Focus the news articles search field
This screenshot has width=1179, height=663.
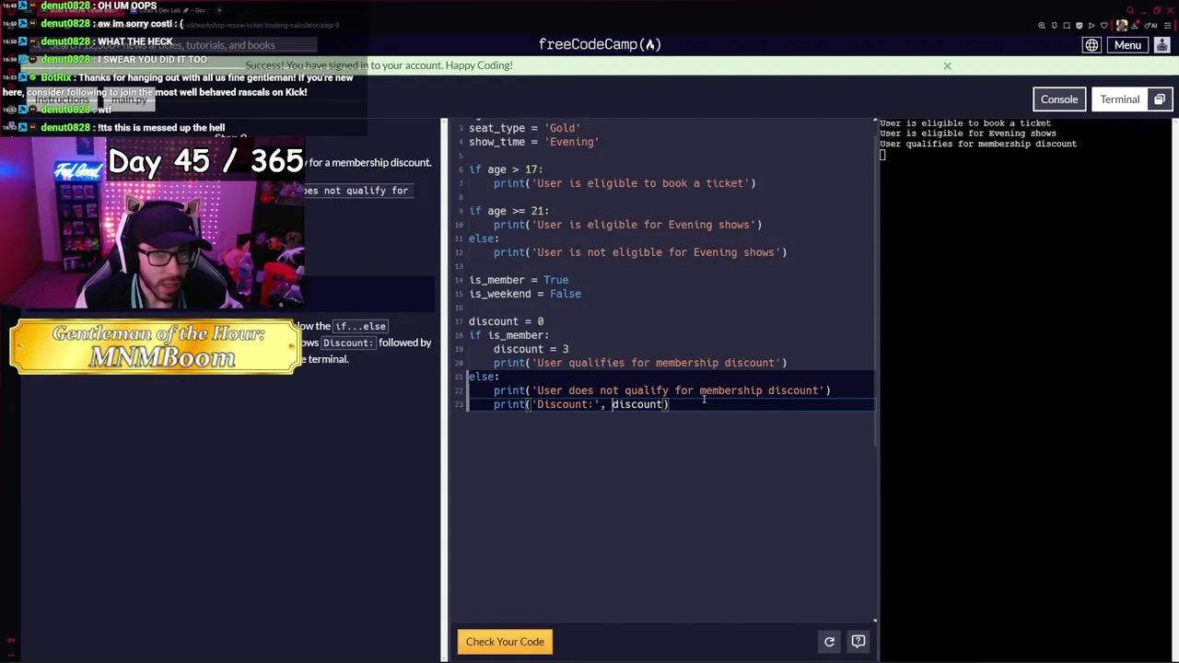point(175,44)
